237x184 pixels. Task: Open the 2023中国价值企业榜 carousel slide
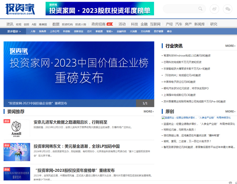79,71
